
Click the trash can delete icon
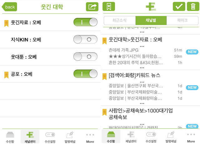[193, 6]
